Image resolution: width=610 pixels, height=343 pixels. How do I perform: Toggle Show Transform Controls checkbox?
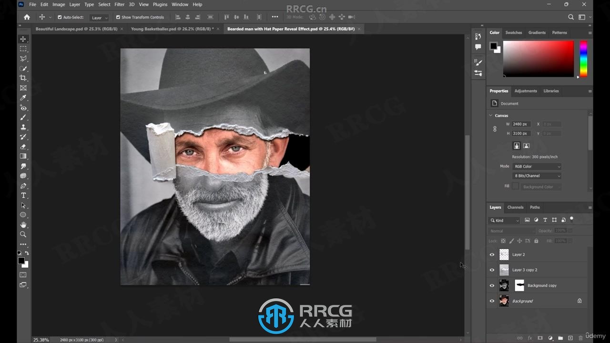coord(118,17)
